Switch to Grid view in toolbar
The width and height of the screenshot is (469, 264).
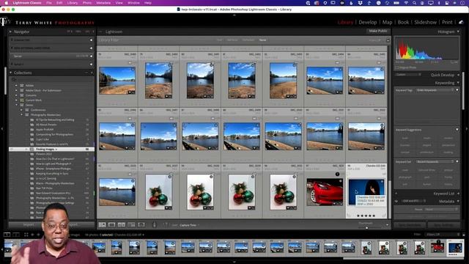tap(102, 225)
